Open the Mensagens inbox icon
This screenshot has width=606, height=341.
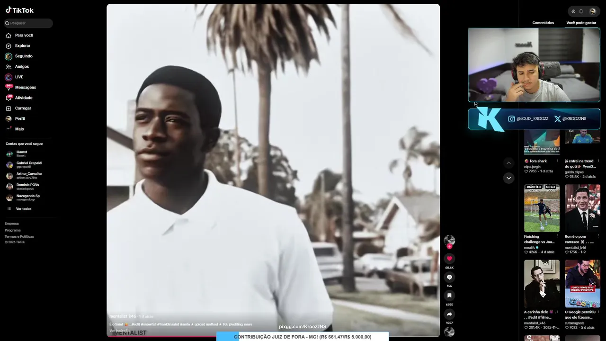[x=9, y=88]
